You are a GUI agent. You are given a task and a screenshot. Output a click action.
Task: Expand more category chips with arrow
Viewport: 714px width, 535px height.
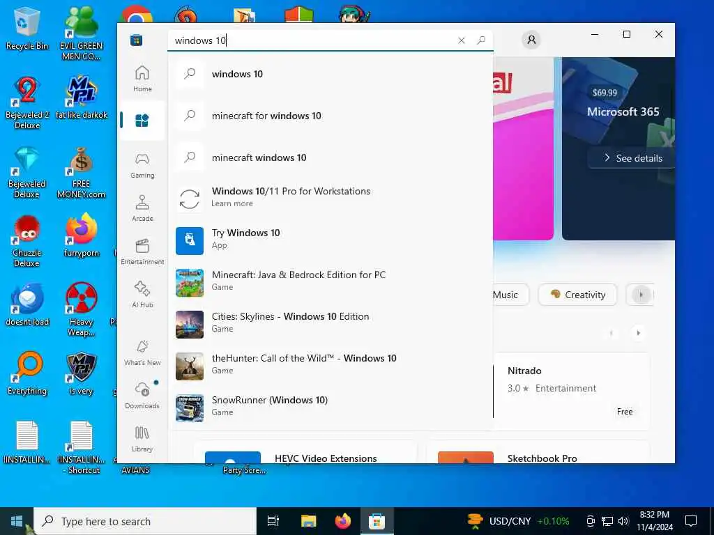(x=641, y=295)
